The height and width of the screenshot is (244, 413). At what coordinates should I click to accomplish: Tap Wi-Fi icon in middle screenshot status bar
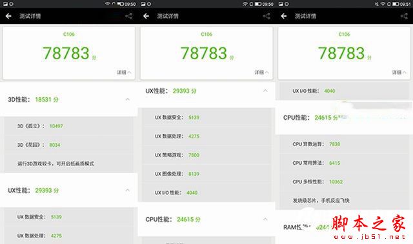tap(245, 4)
